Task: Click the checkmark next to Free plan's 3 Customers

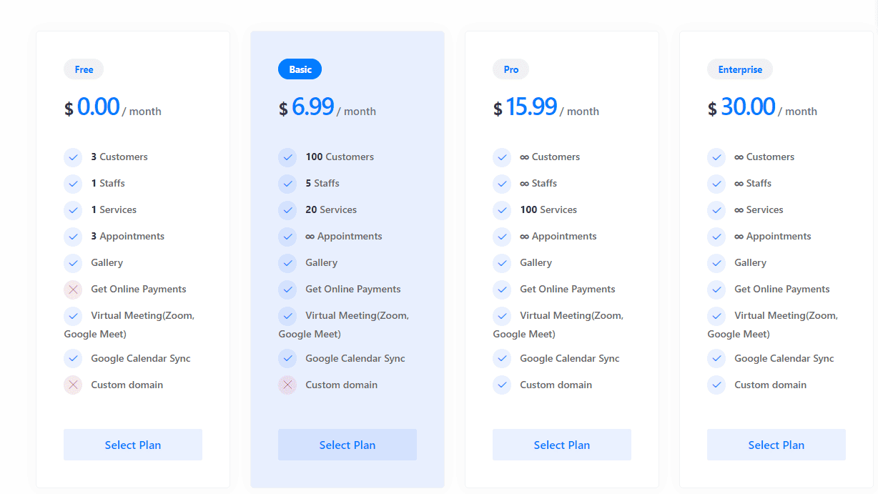Action: tap(73, 157)
